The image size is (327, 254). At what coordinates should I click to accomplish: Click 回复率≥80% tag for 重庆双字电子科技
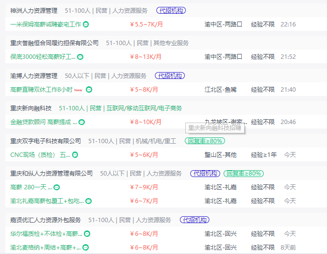coord(205,141)
